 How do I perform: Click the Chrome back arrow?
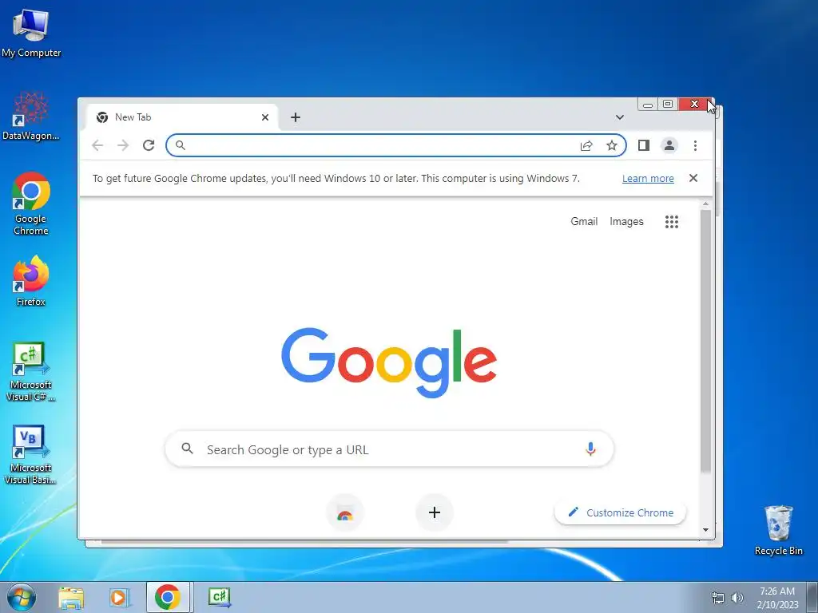[97, 145]
